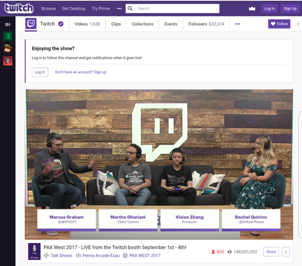Click the total views eye icon
The image size is (302, 266).
click(230, 252)
